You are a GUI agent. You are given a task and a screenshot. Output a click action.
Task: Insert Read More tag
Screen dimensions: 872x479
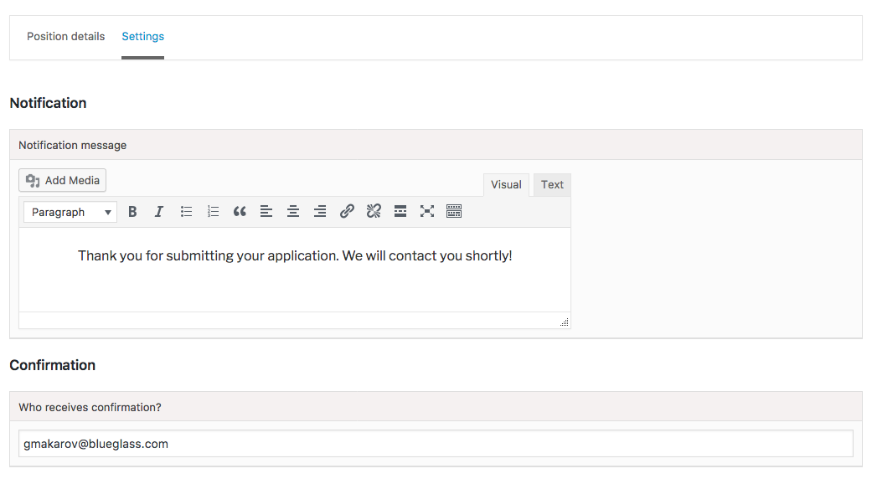coord(400,212)
